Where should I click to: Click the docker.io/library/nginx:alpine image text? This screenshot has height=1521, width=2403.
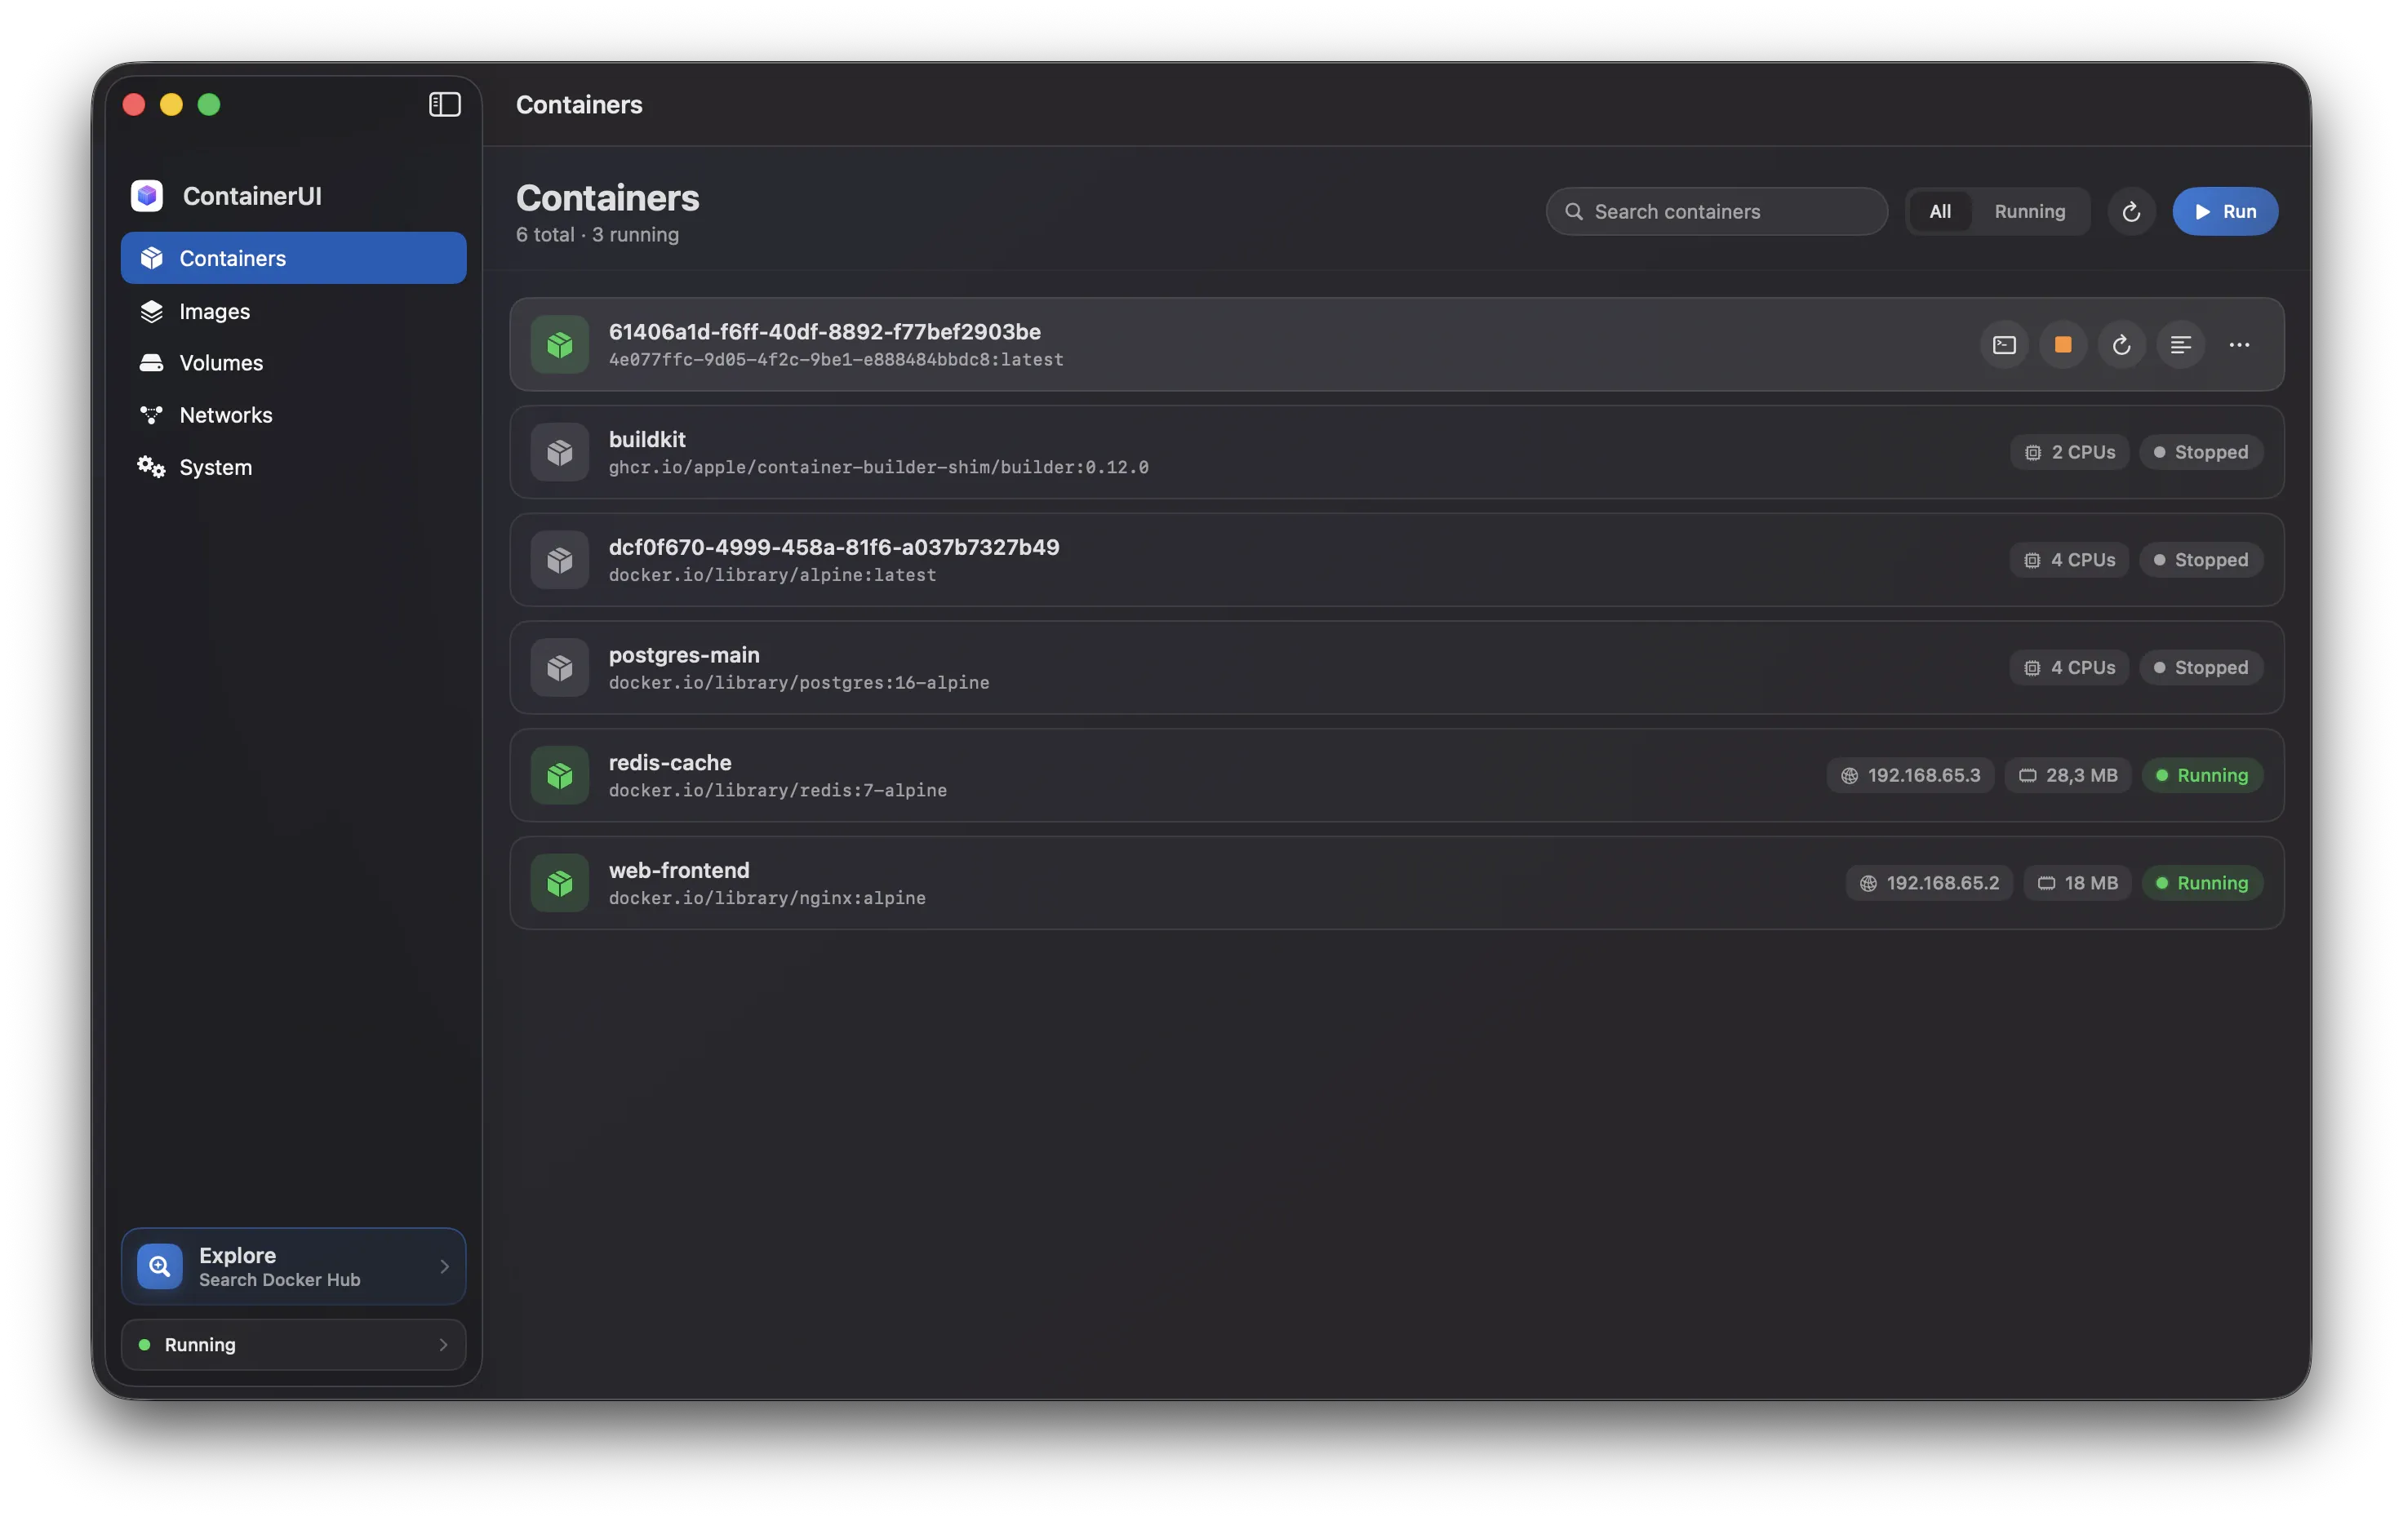(767, 898)
